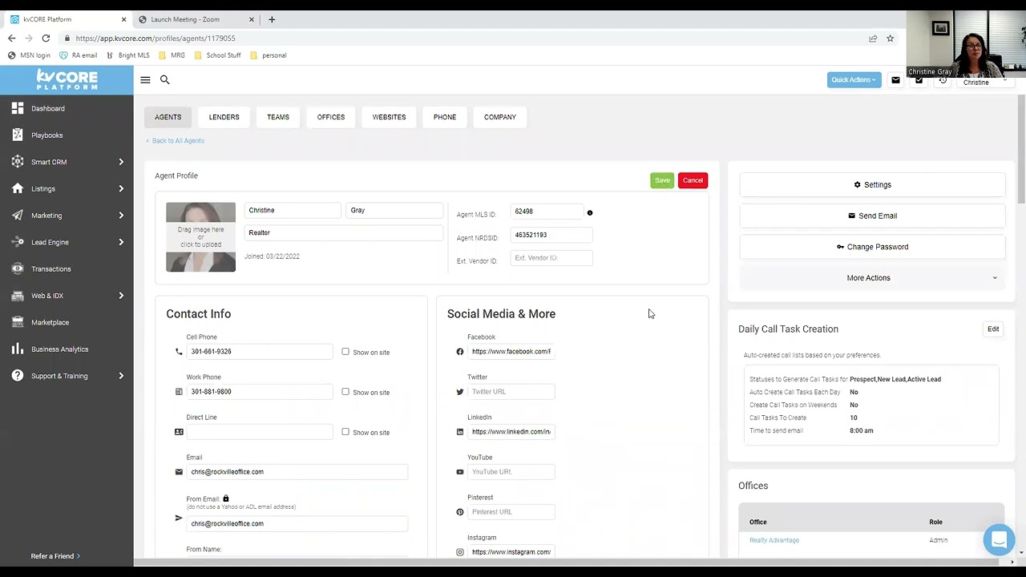The image size is (1026, 577).
Task: Open a new browser tab
Action: pyautogui.click(x=272, y=19)
